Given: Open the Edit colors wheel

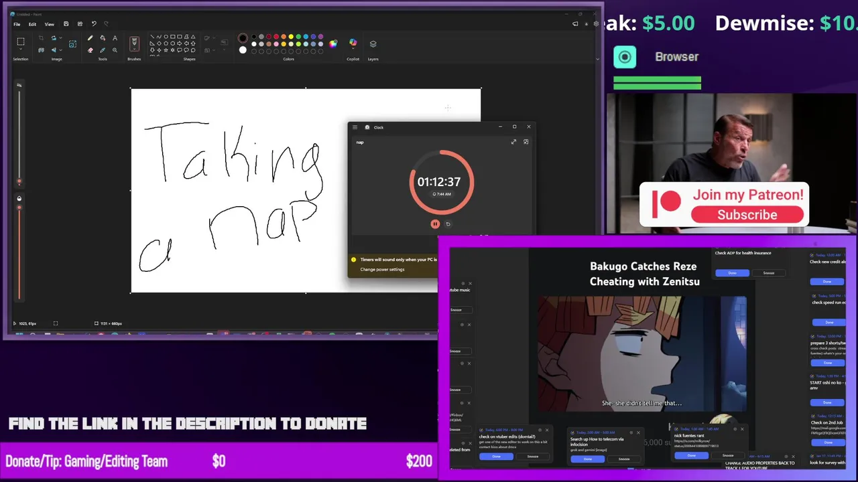Looking at the screenshot, I should click(x=332, y=44).
